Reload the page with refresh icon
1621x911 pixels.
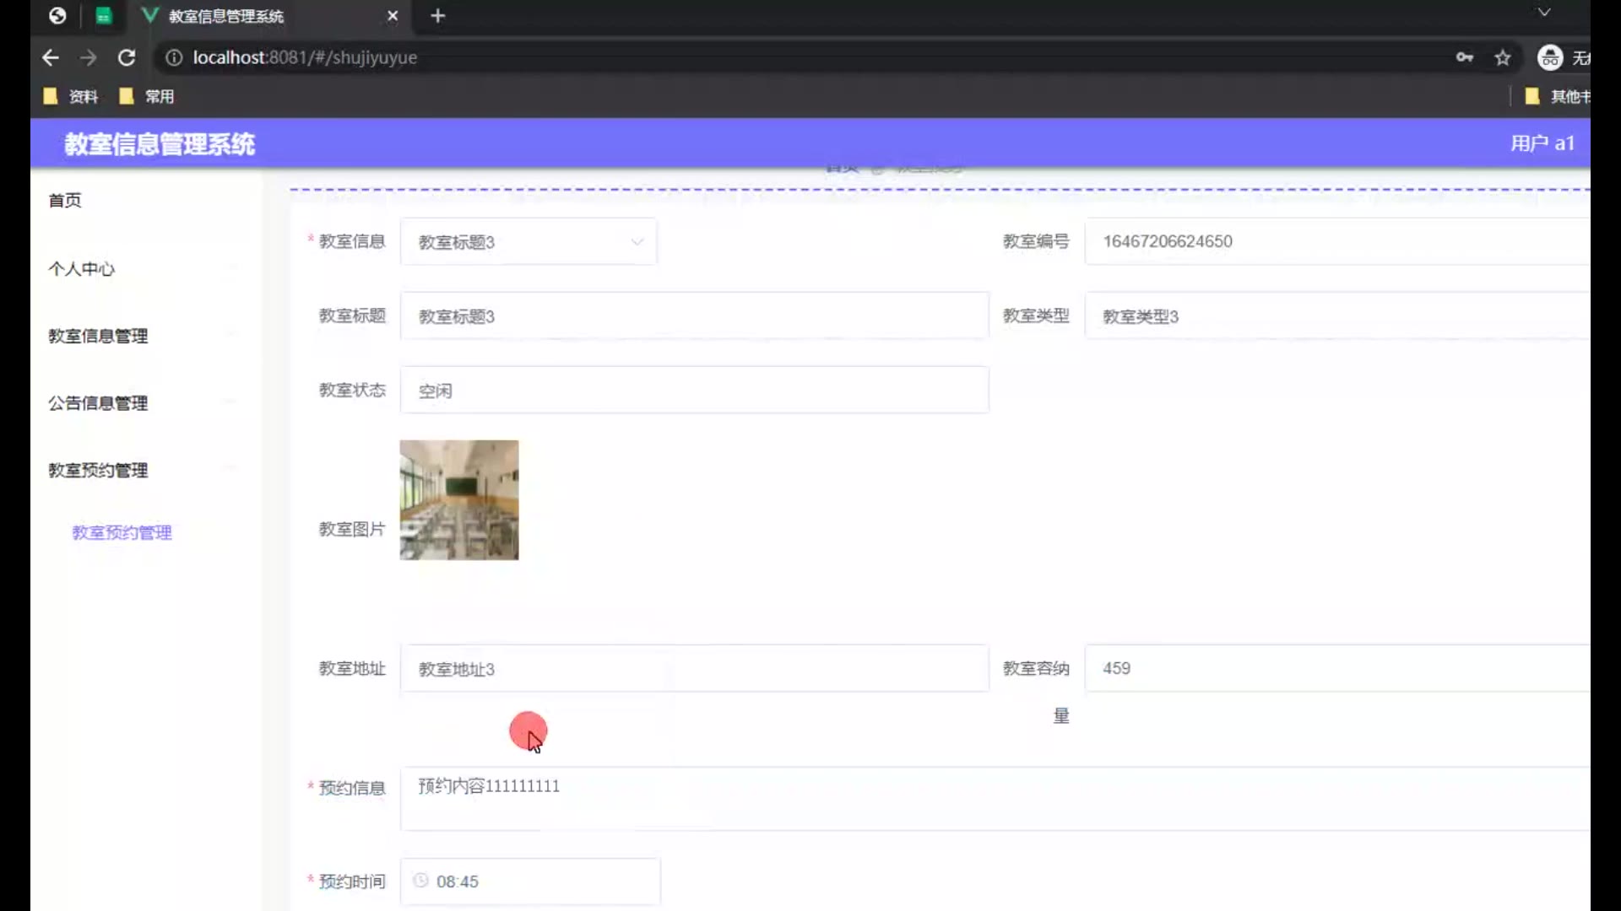click(x=127, y=57)
